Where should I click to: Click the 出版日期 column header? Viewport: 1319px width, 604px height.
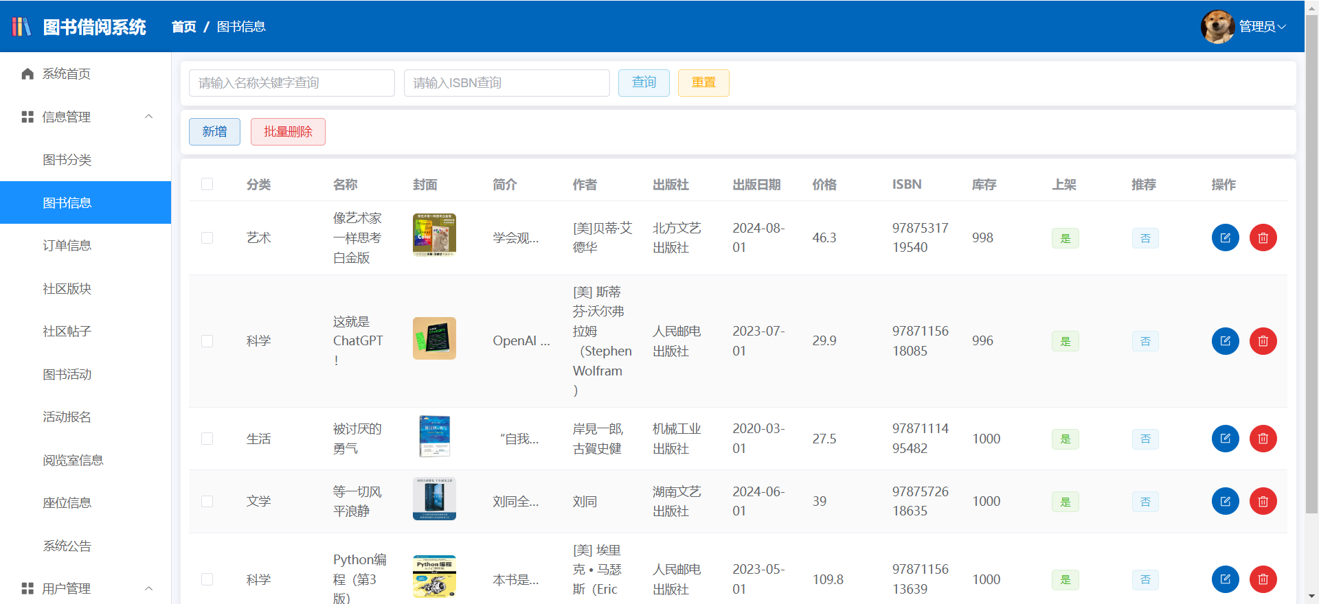tap(756, 184)
